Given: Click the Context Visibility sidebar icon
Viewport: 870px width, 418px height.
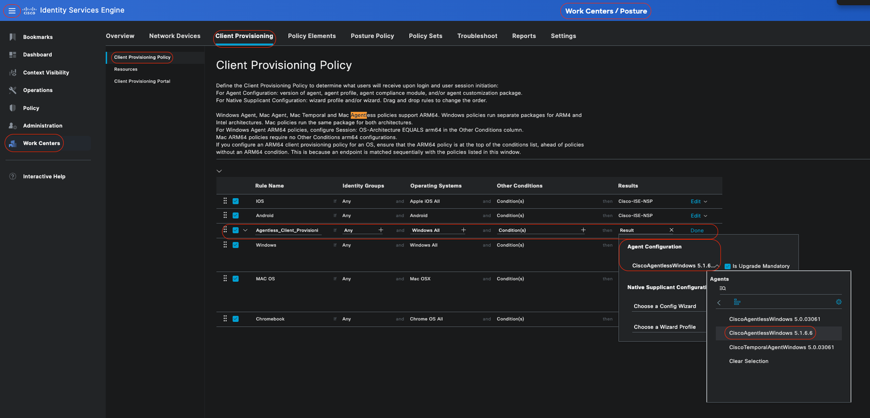Looking at the screenshot, I should pyautogui.click(x=13, y=73).
